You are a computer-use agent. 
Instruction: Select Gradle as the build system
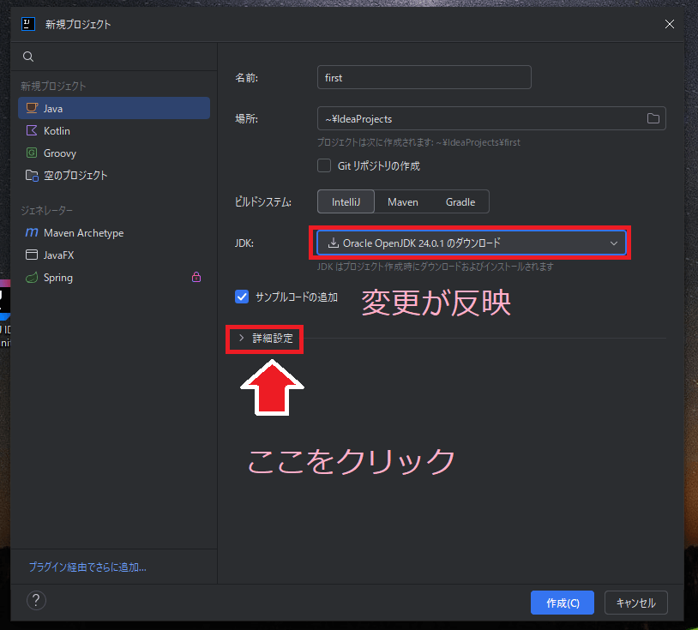460,202
